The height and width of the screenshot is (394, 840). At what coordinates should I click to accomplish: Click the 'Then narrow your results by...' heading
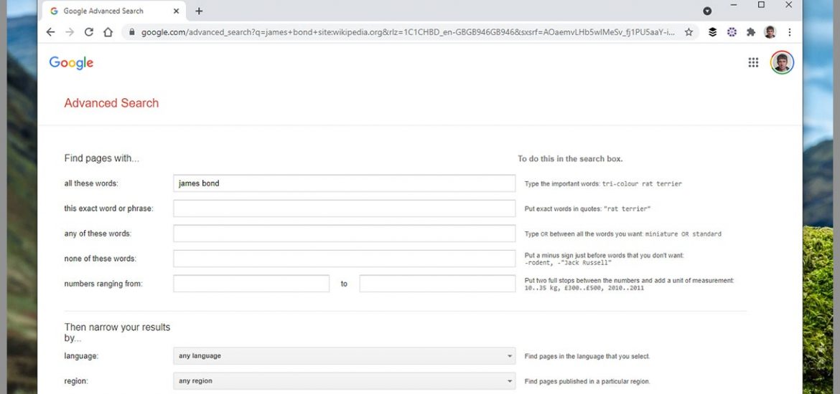pyautogui.click(x=117, y=332)
